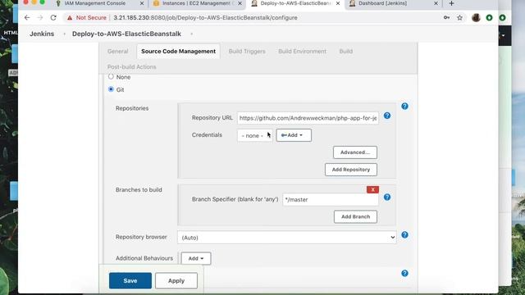
Task: Close the Instances EC2 Management tab
Action: tap(240, 3)
